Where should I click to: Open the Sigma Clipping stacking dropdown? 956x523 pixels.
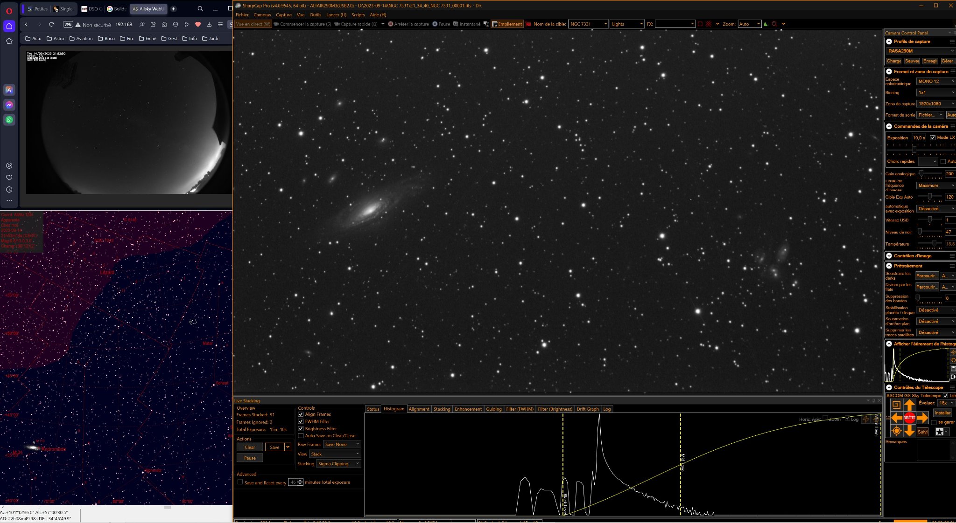(338, 464)
